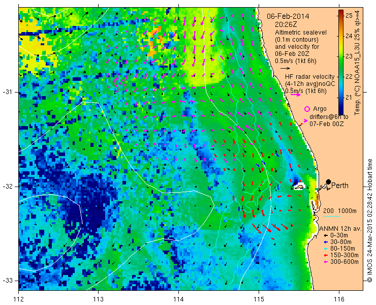Click the Temp. NOAA15 colorbar title
The width and height of the screenshot is (376, 305).
coord(357,63)
